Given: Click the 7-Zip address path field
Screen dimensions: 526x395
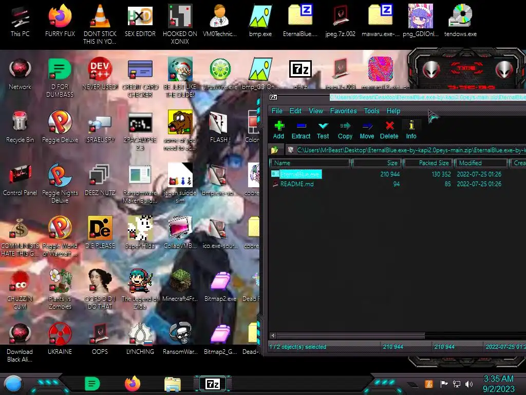Looking at the screenshot, I should click(406, 150).
